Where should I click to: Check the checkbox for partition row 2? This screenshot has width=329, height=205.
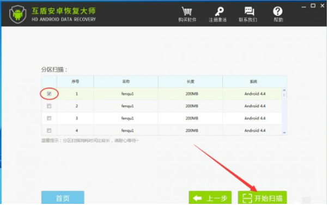(x=49, y=106)
